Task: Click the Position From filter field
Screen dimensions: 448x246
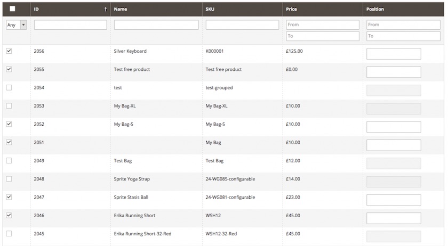Action: click(x=403, y=25)
